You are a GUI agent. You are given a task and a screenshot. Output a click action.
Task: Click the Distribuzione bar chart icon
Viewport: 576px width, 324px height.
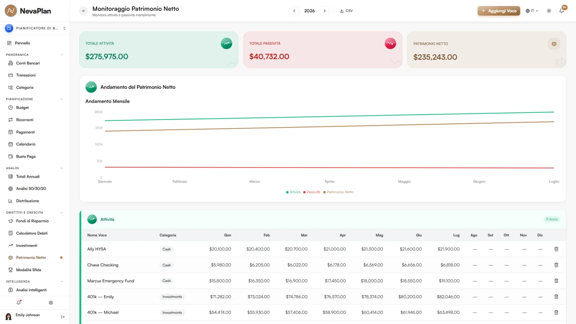tap(11, 201)
